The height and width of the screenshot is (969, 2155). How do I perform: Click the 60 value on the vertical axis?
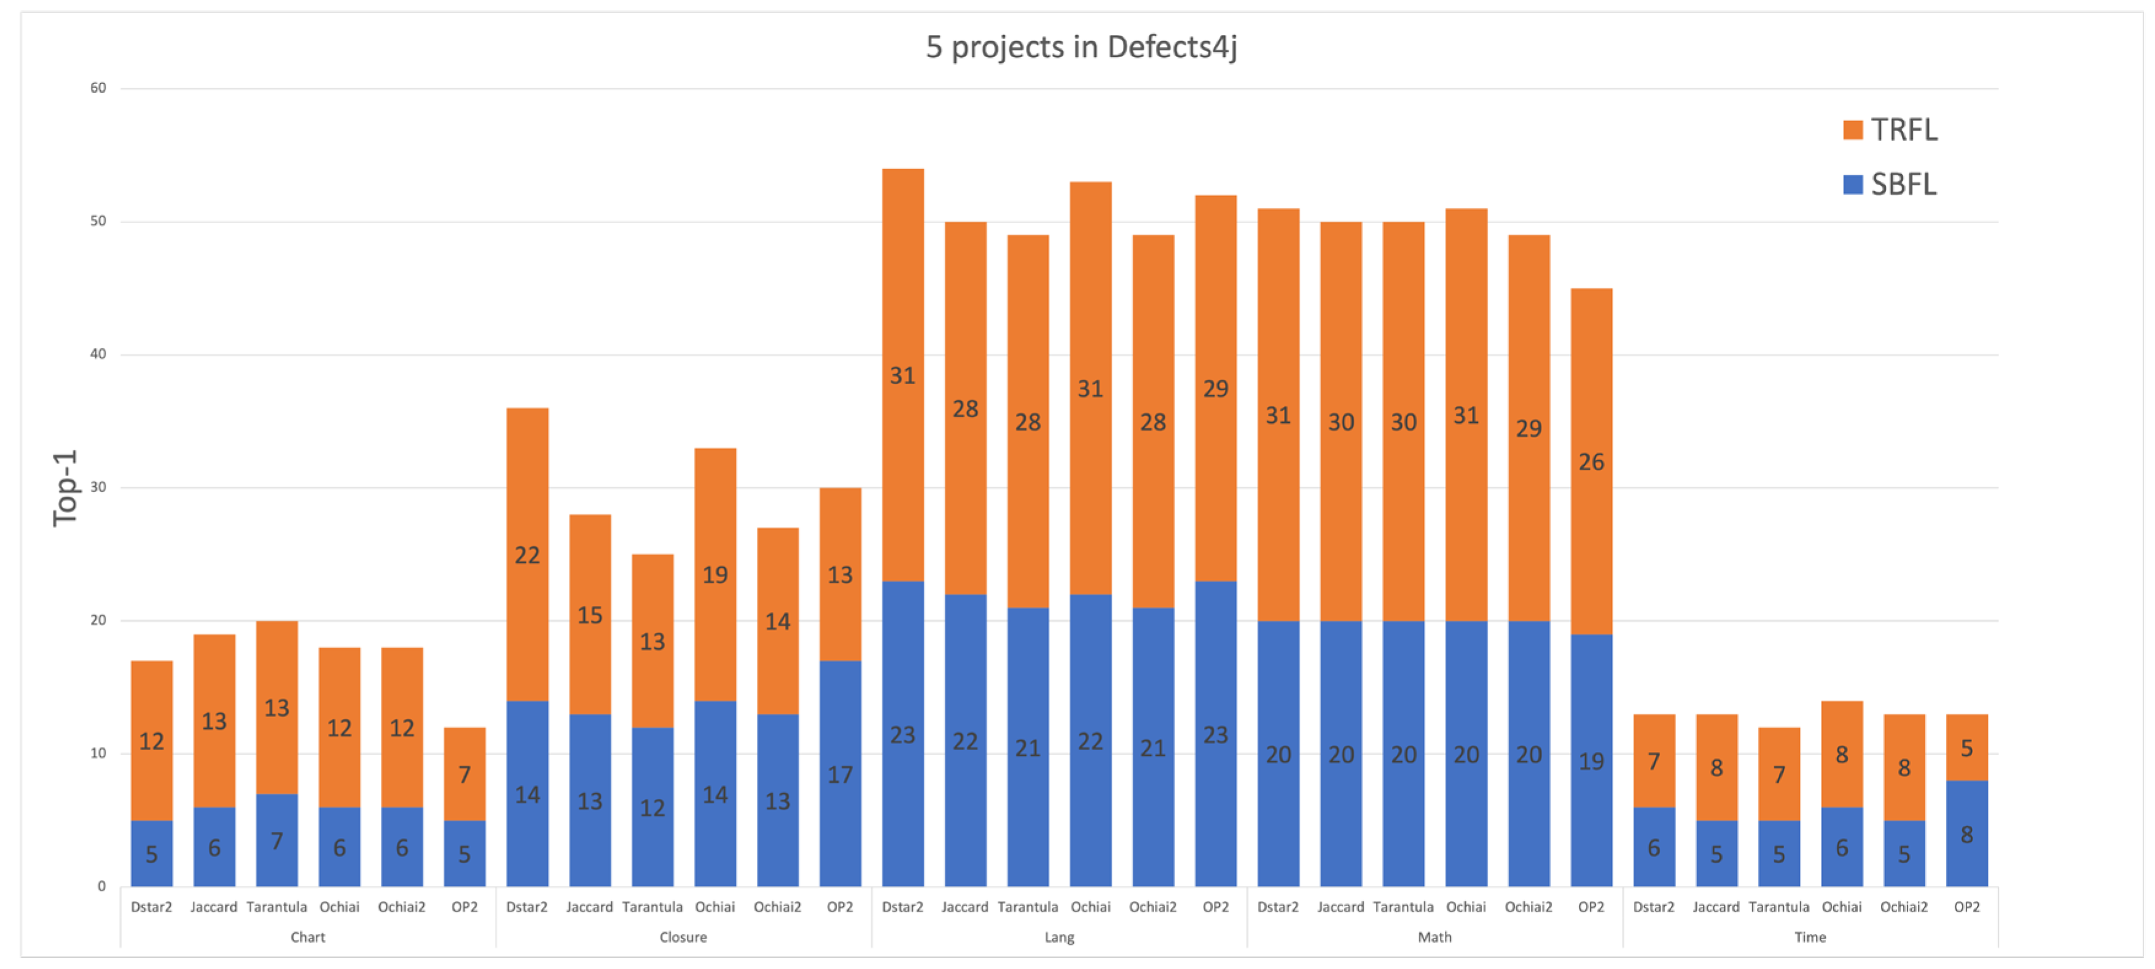click(x=98, y=88)
